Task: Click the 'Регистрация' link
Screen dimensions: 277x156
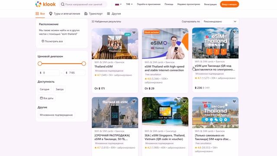Action: click(x=210, y=4)
